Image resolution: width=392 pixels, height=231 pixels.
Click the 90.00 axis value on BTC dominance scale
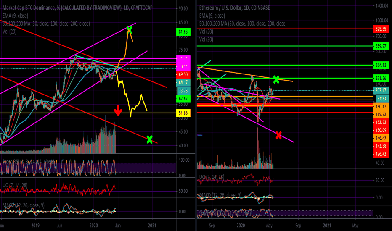pos(183,8)
